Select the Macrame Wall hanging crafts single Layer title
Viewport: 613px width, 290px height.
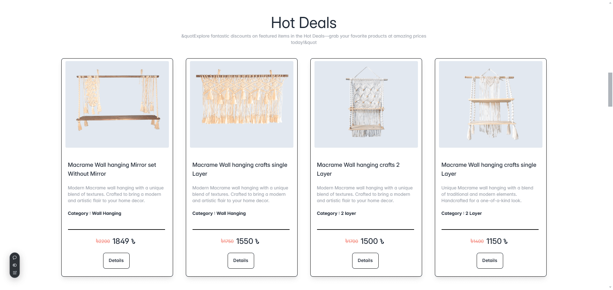point(239,169)
